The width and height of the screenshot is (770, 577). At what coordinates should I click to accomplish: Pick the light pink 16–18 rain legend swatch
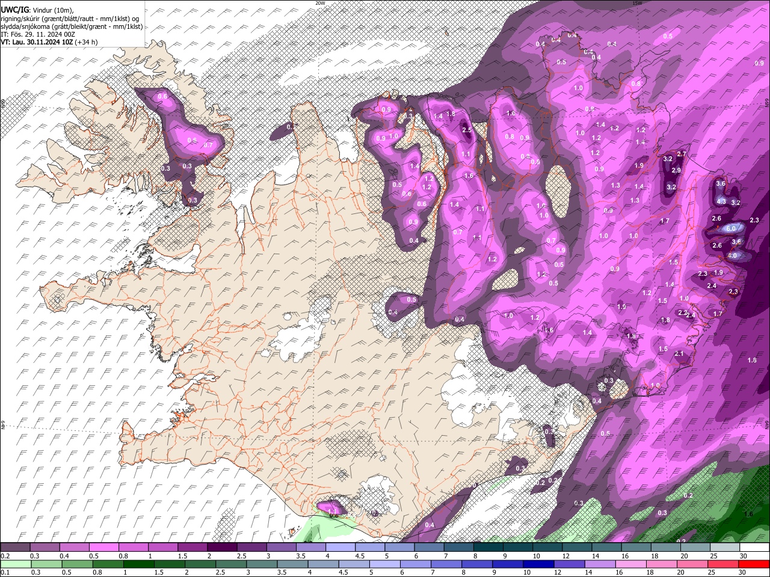(x=632, y=564)
